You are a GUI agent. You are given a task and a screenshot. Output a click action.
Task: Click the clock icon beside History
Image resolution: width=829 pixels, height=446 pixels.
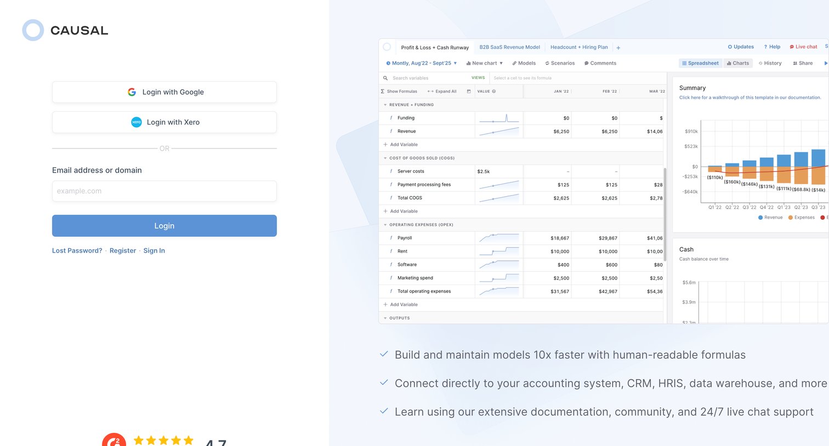coord(760,63)
